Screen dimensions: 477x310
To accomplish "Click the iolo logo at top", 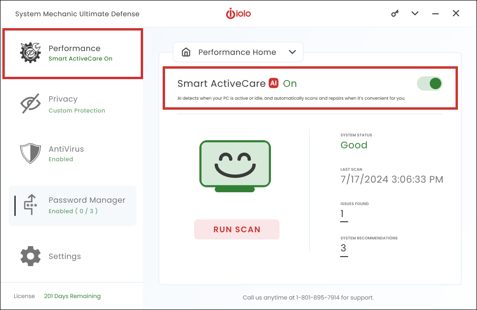I will pos(238,13).
